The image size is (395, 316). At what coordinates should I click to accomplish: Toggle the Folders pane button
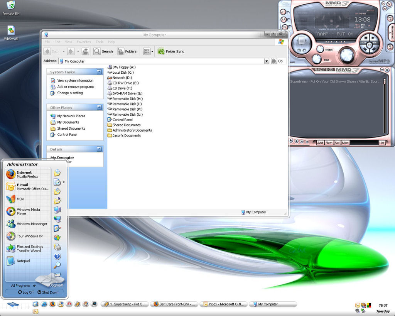tap(127, 51)
